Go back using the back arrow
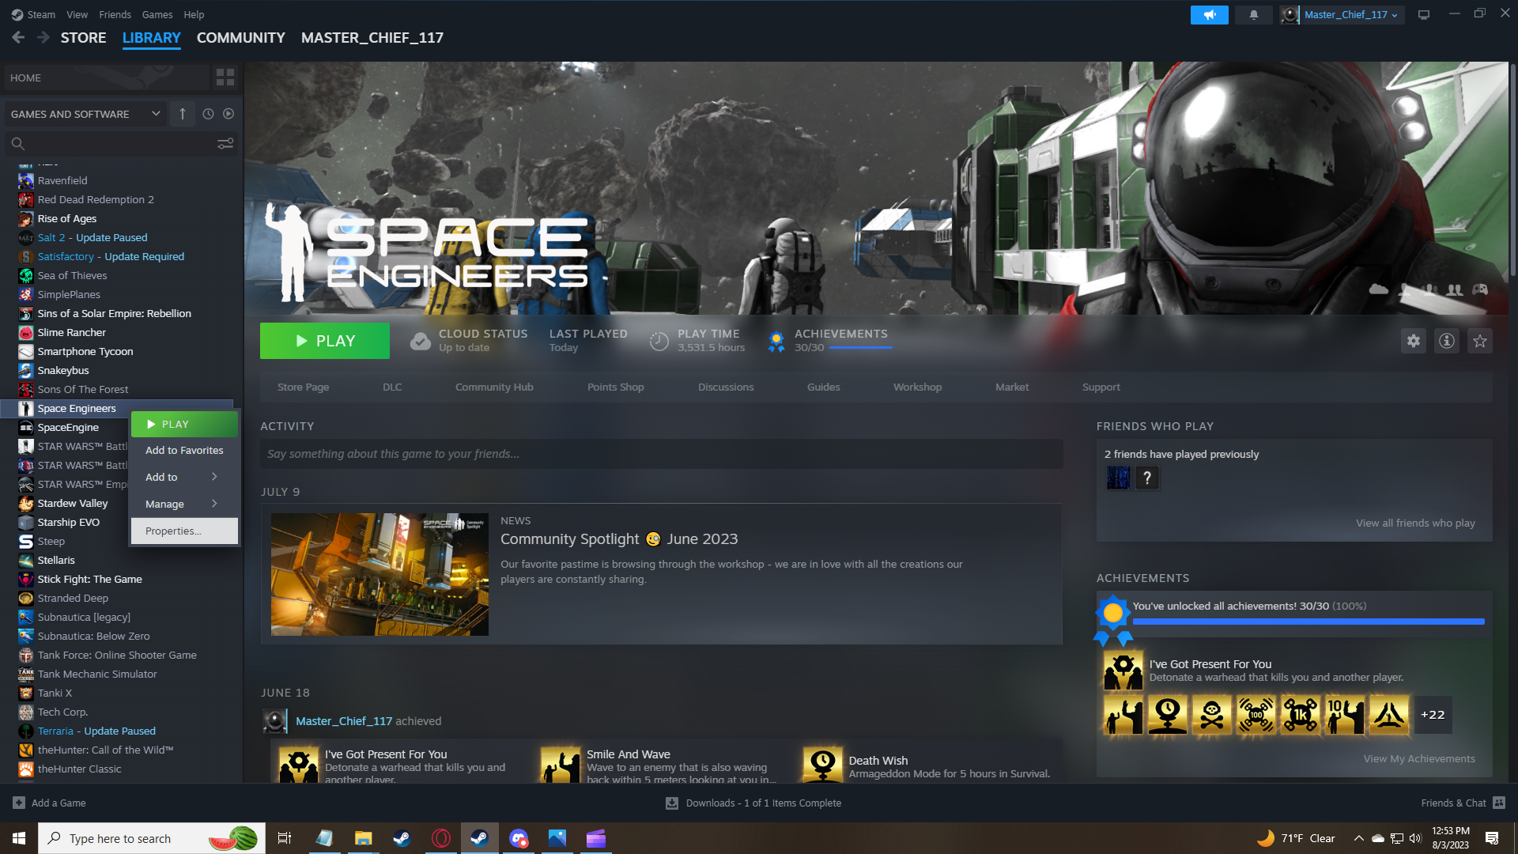The height and width of the screenshot is (854, 1518). (18, 37)
